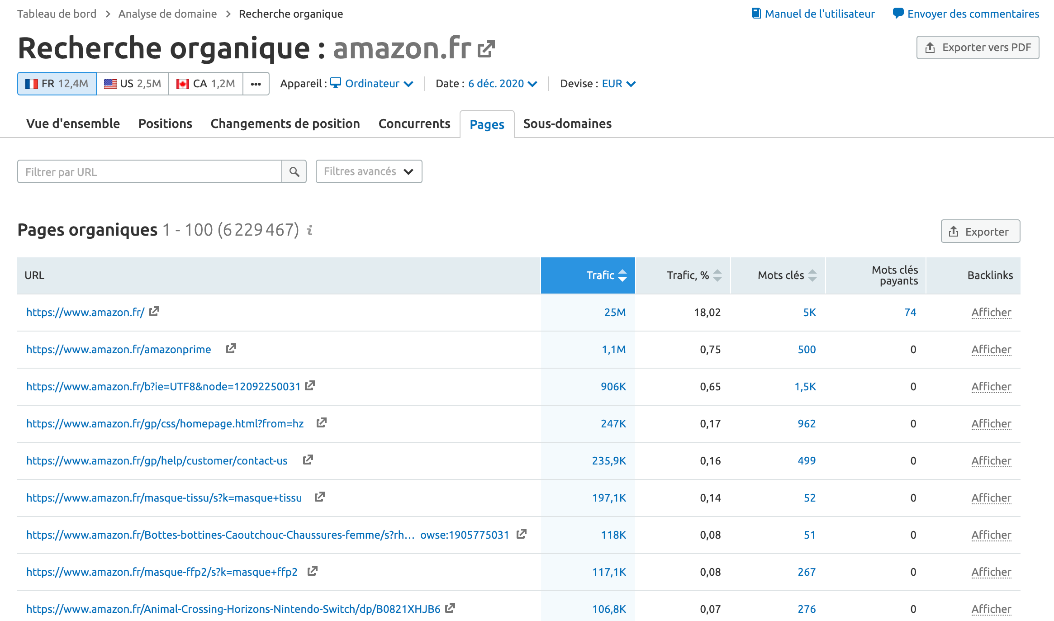Click 906K traffic value

(x=613, y=386)
